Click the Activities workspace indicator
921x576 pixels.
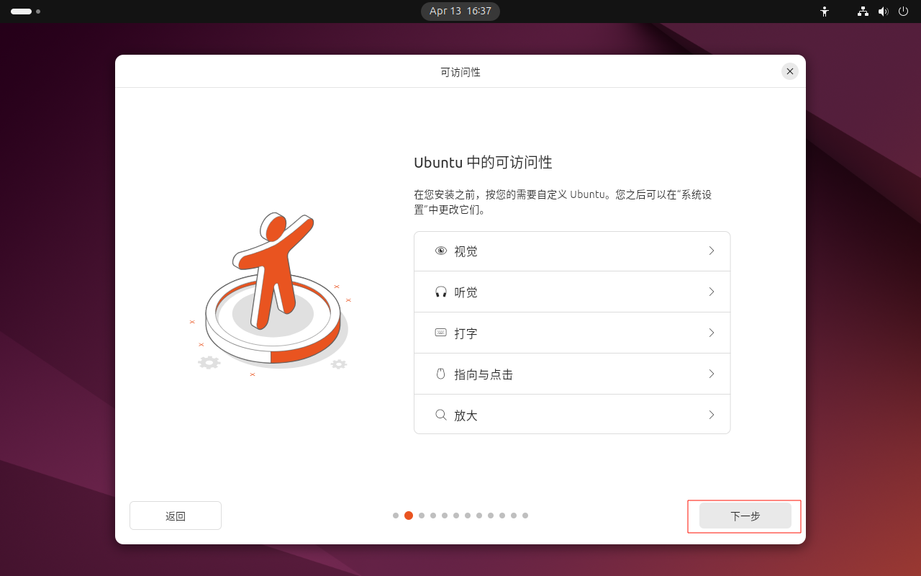pyautogui.click(x=25, y=12)
